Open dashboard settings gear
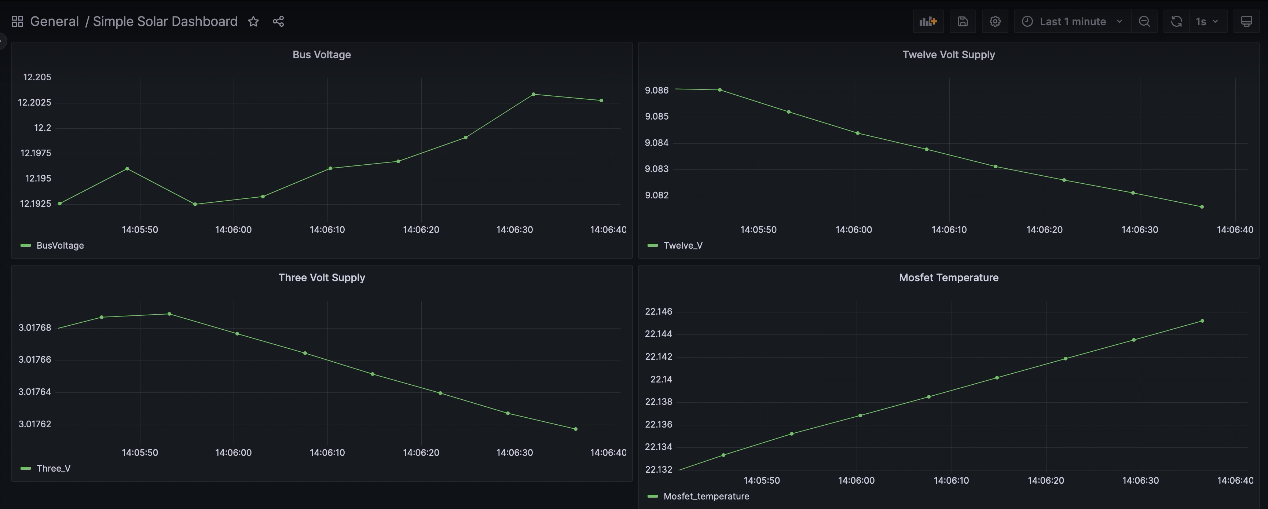Viewport: 1268px width, 509px height. point(995,21)
